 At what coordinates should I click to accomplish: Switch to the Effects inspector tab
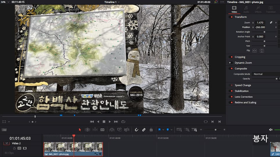click(258, 10)
